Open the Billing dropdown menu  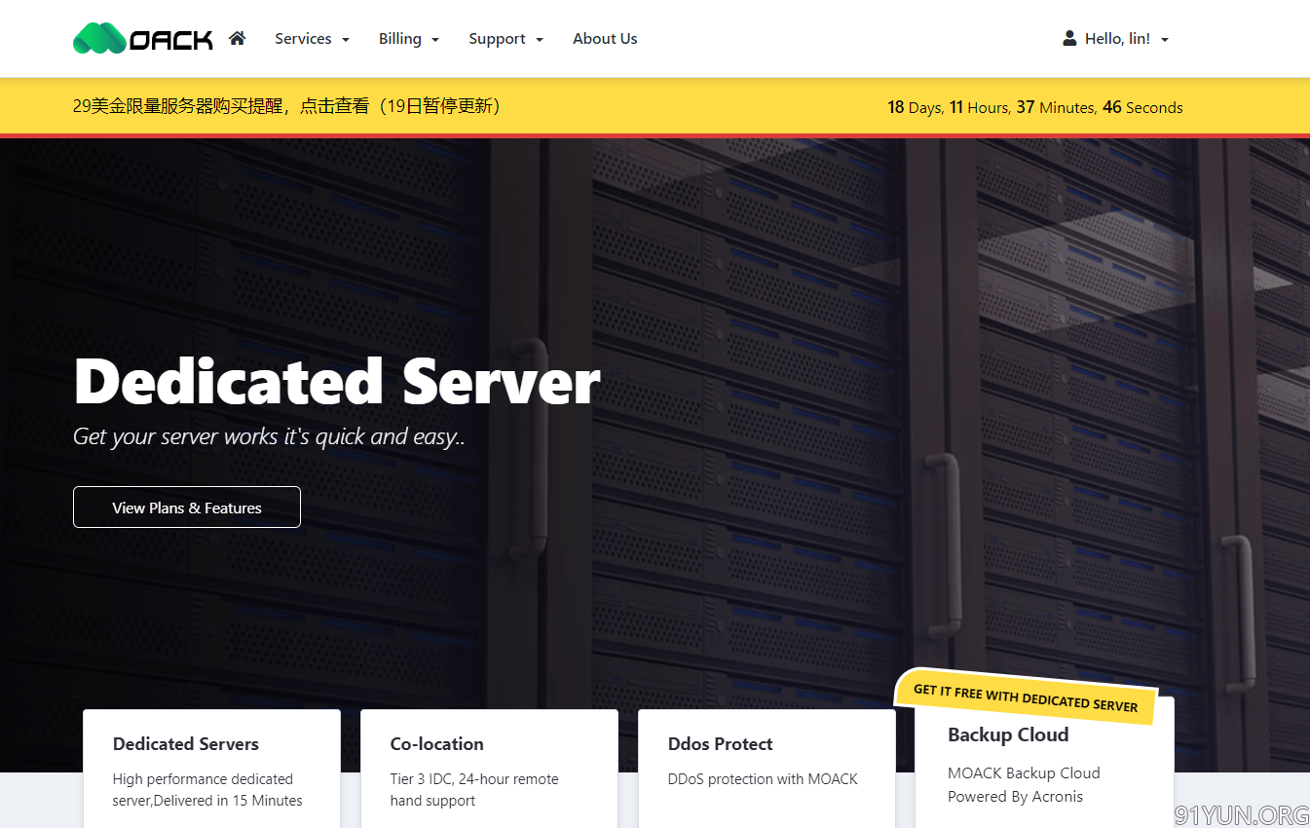tap(409, 39)
